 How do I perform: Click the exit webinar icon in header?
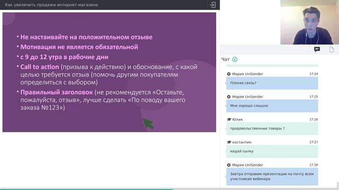tap(212, 5)
